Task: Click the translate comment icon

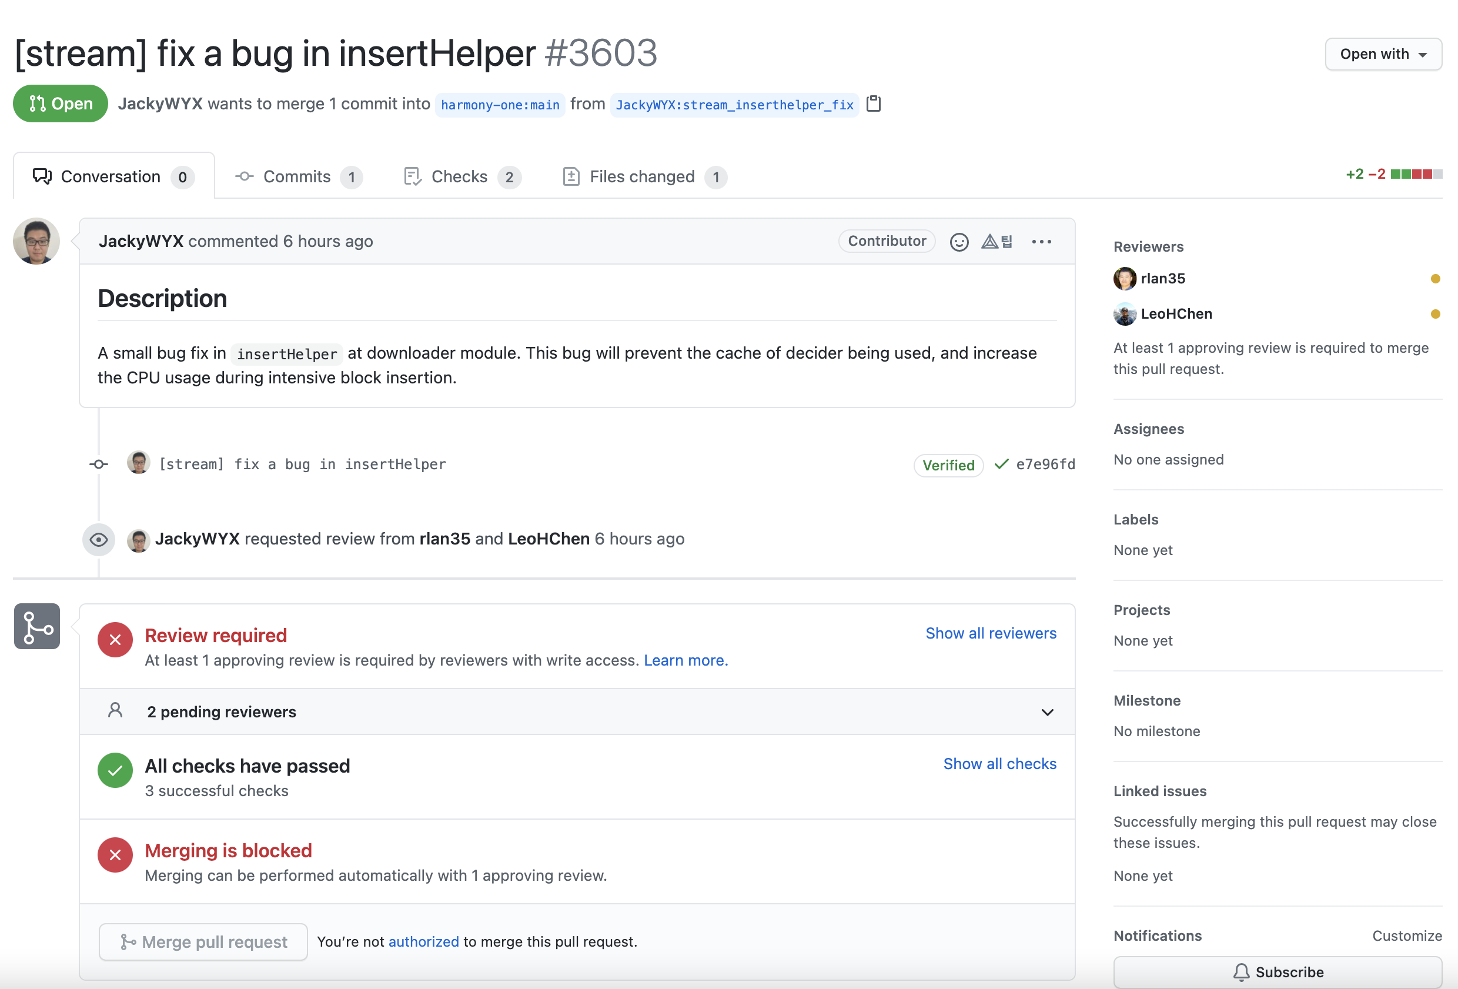Action: [996, 242]
